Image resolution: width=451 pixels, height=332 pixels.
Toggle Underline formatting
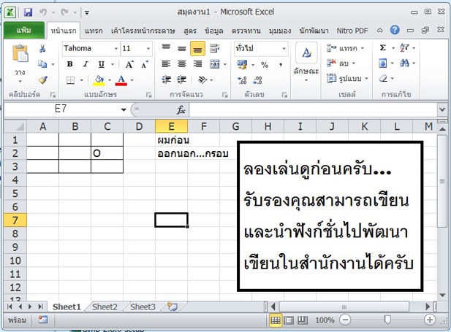(x=101, y=64)
